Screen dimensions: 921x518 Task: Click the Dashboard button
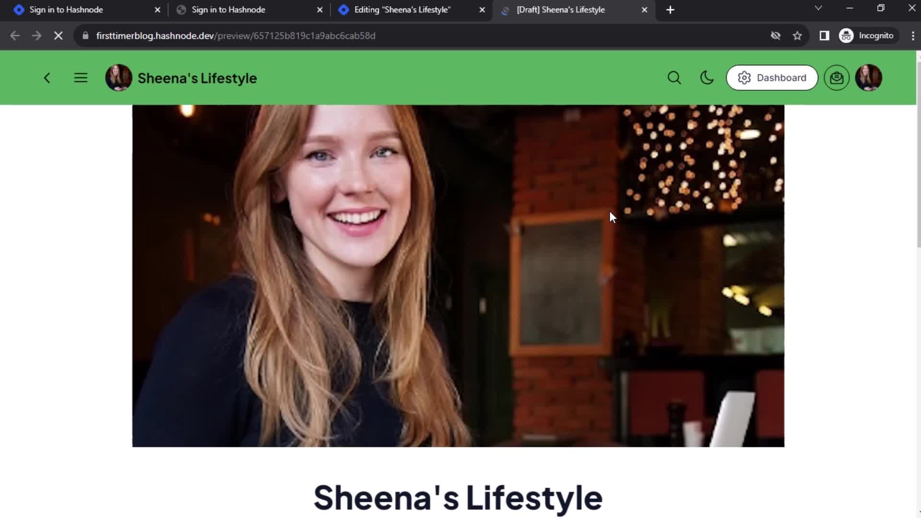point(772,78)
